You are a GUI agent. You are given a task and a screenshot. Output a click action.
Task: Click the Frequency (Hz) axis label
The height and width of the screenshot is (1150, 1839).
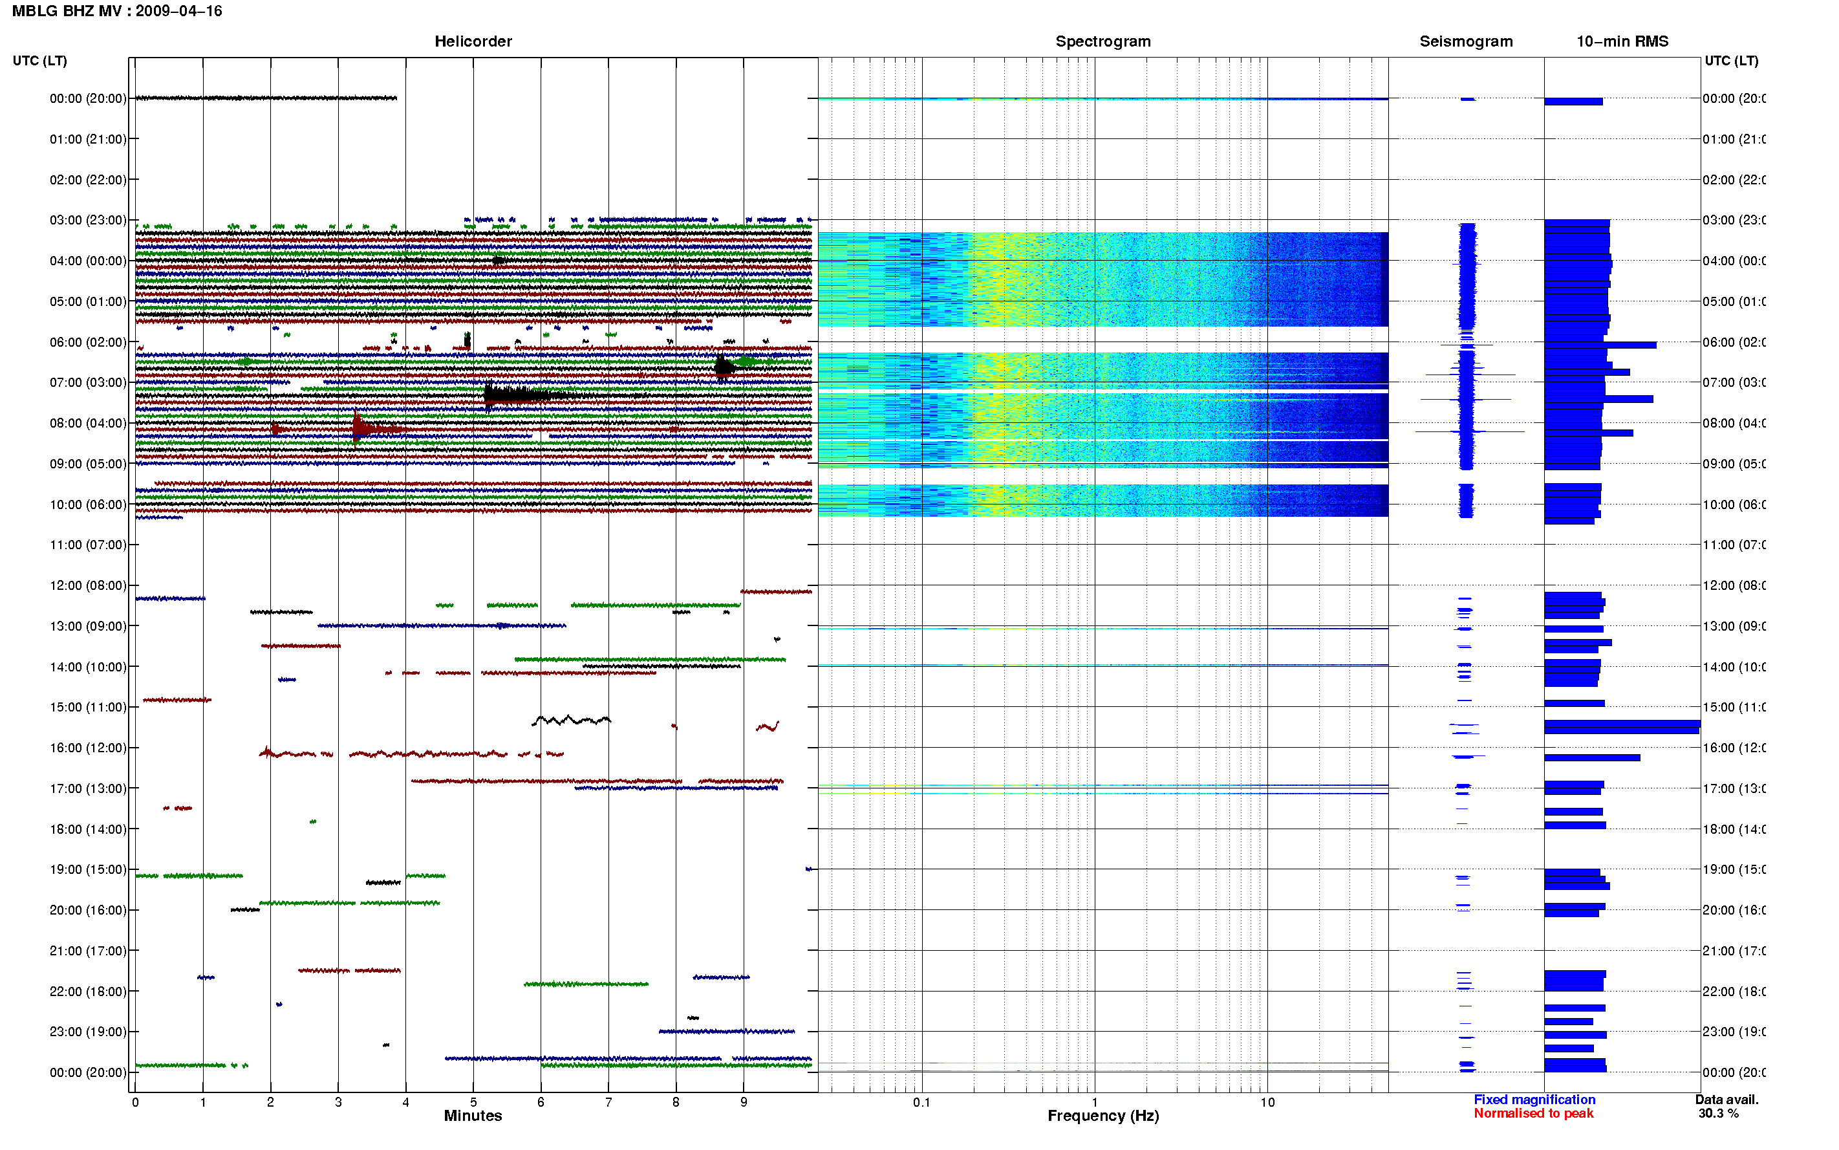tap(1103, 1116)
